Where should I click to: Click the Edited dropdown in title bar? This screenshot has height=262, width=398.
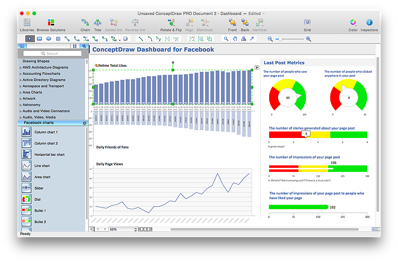click(x=256, y=13)
